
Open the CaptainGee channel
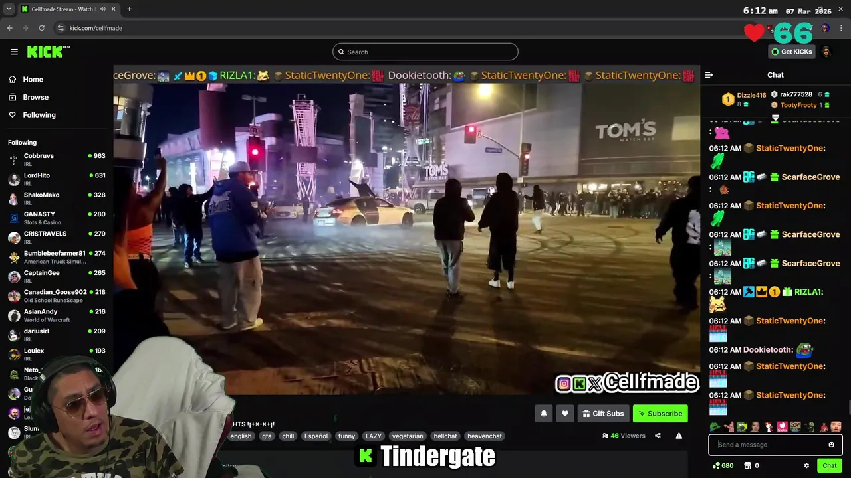click(57, 276)
